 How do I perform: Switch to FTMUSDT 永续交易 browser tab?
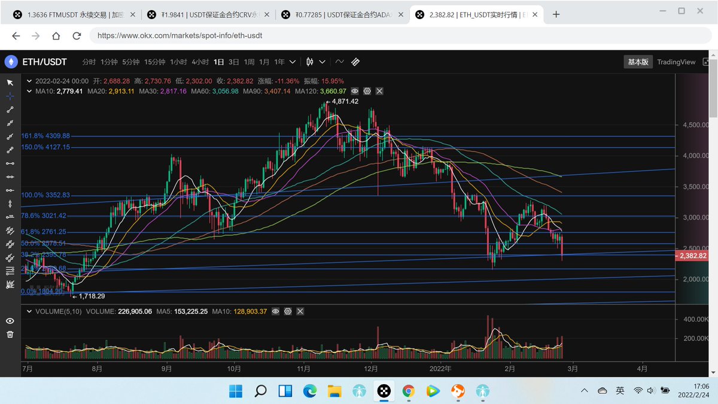click(74, 14)
